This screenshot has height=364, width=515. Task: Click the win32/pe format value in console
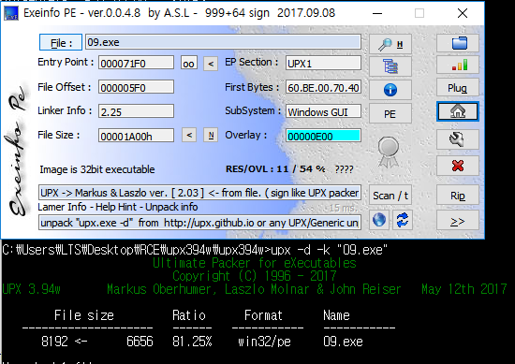click(x=264, y=342)
